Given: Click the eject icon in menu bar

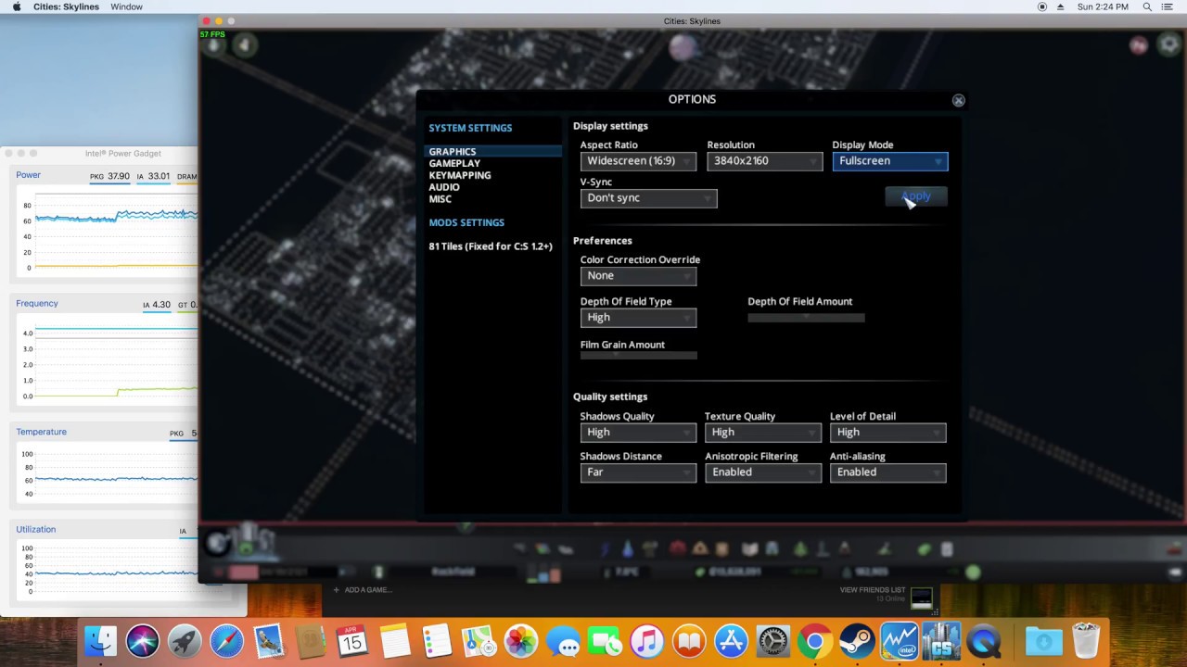Looking at the screenshot, I should click(1061, 6).
